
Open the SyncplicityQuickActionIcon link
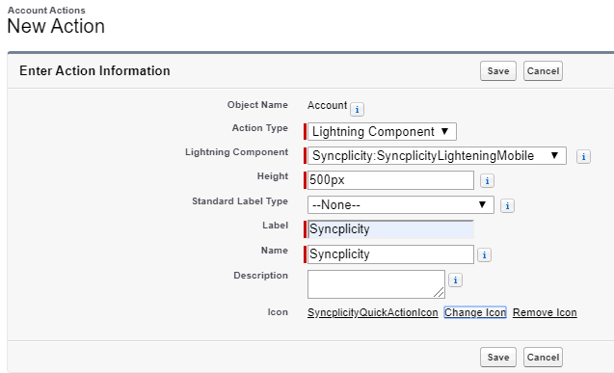coord(373,312)
